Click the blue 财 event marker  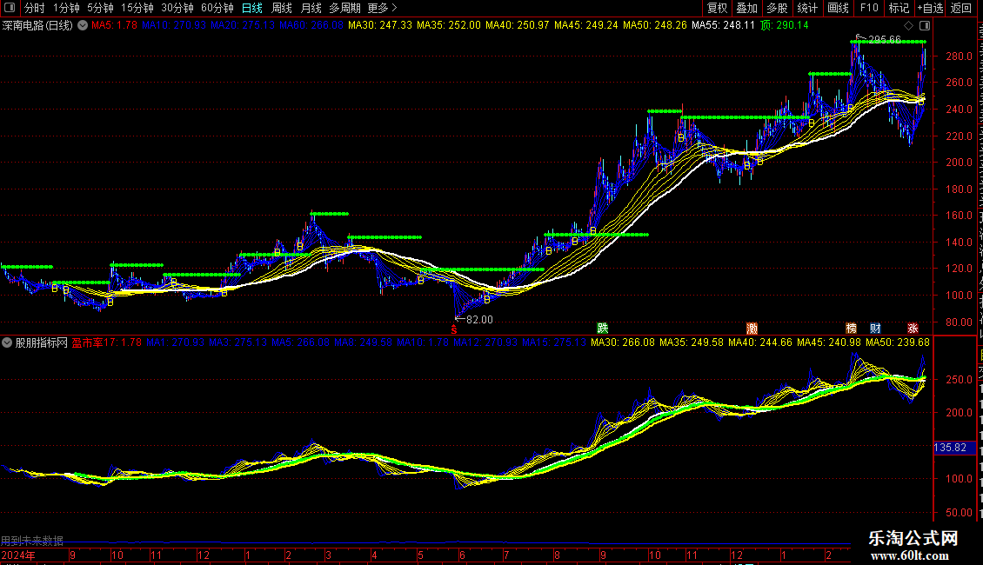[875, 329]
